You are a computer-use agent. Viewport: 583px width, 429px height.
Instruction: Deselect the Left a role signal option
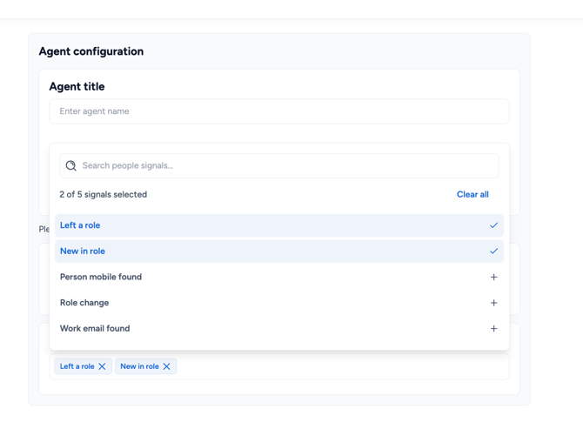[261, 225]
